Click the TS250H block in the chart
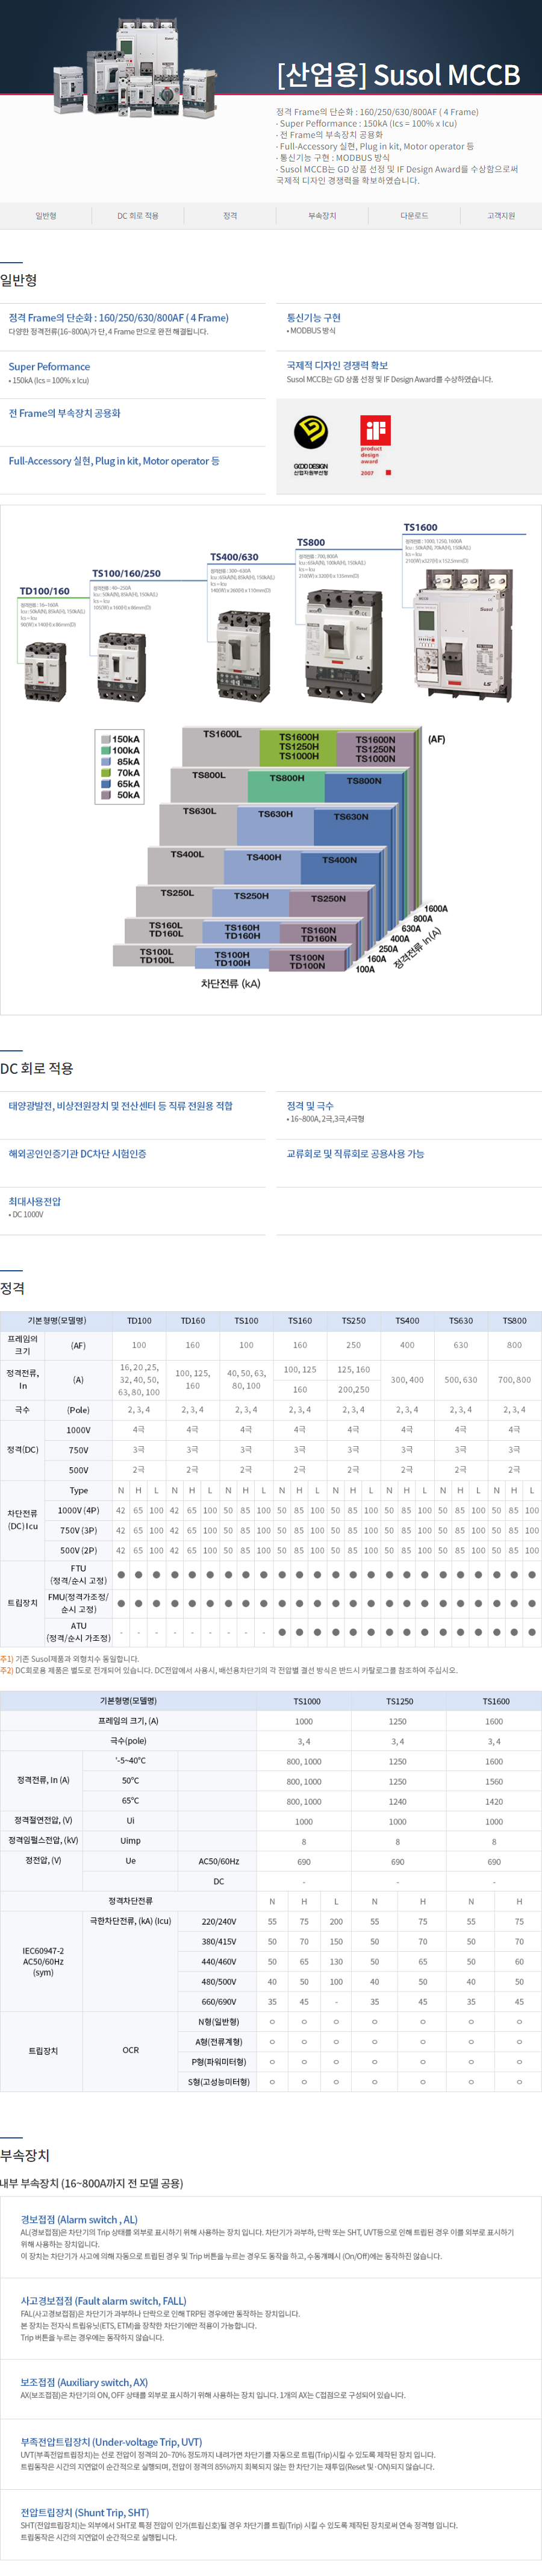Viewport: 542px width, 2576px height. [x=250, y=902]
